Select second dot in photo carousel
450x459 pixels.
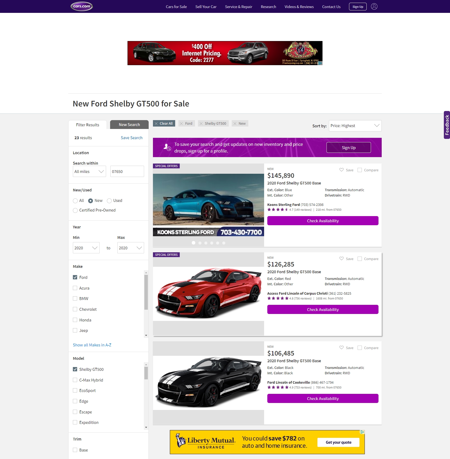[x=200, y=243]
